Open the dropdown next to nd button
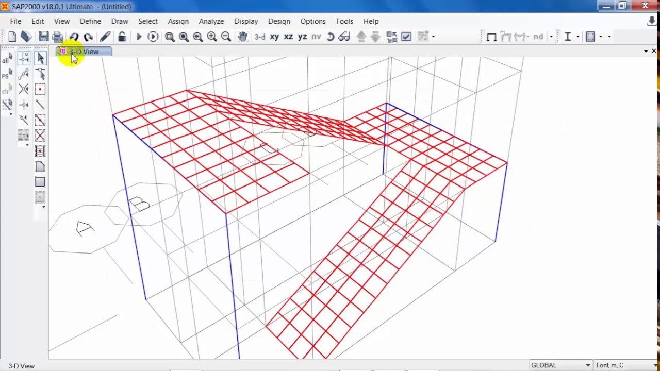The image size is (660, 371). (551, 37)
